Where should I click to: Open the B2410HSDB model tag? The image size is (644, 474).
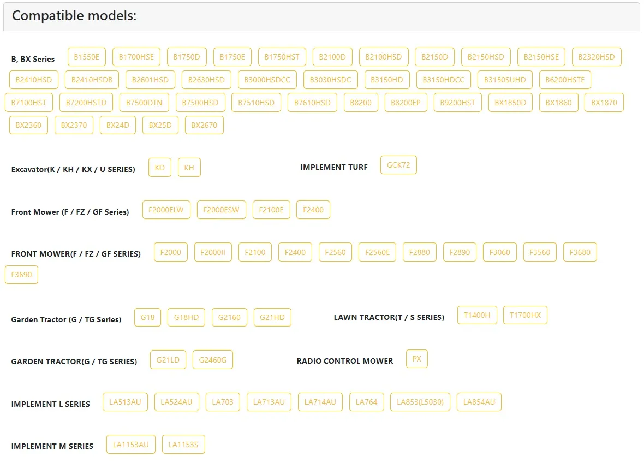tap(92, 80)
